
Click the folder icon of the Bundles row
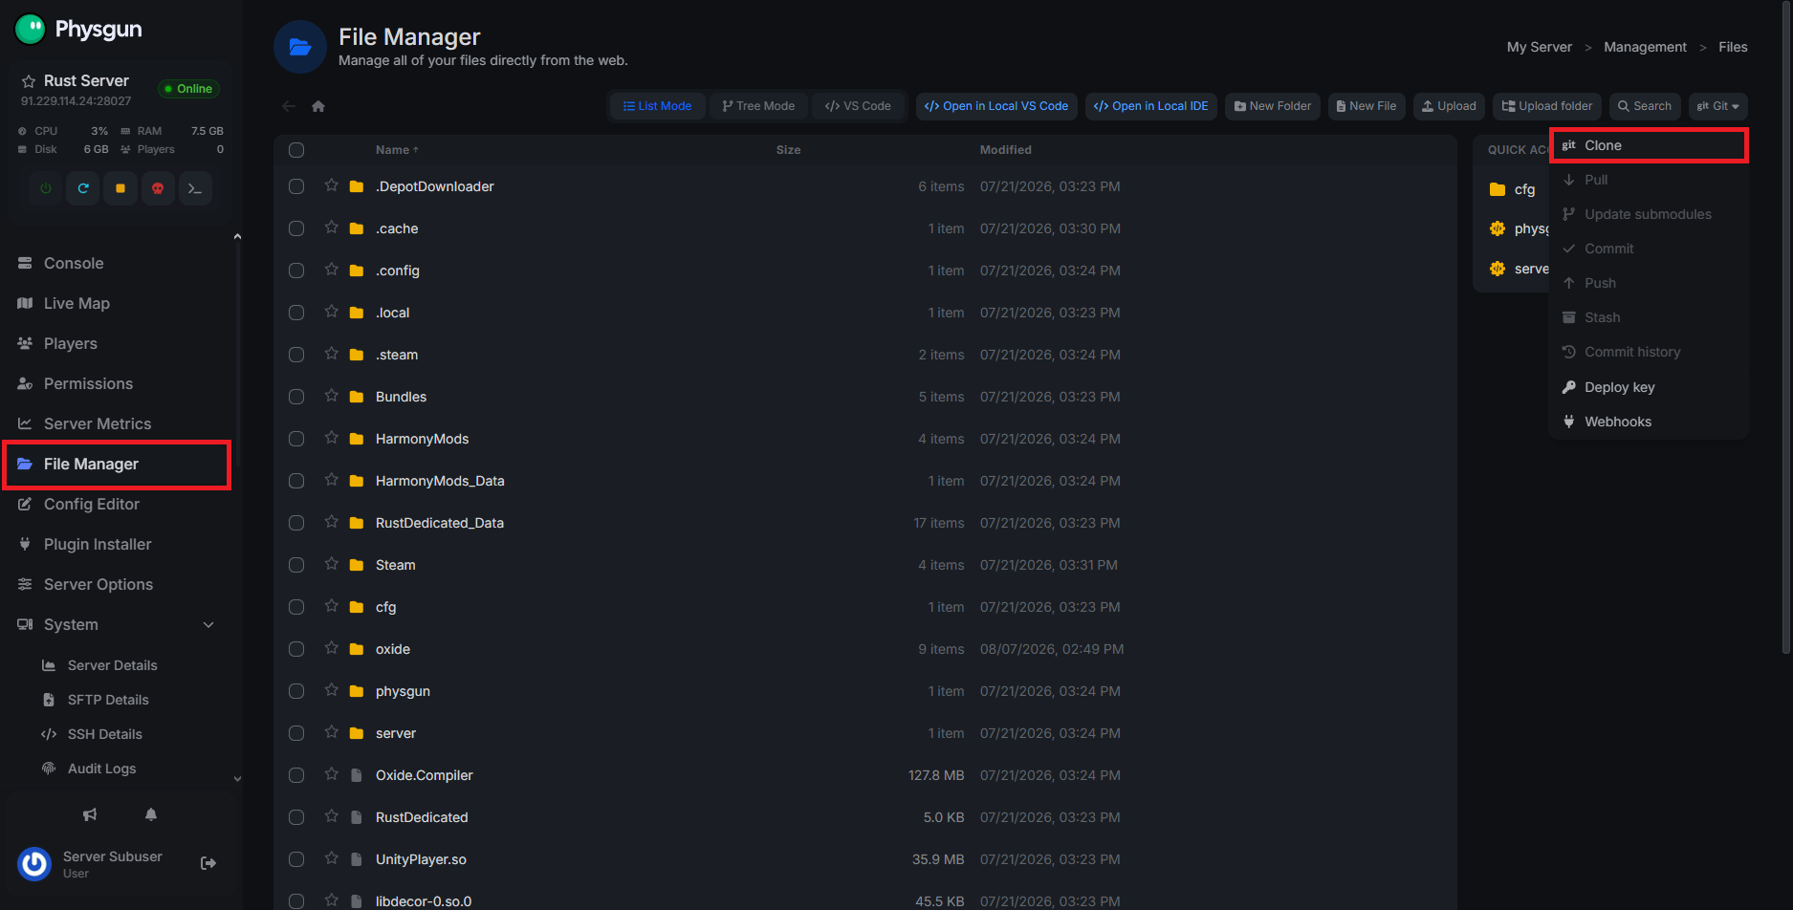[x=357, y=397]
